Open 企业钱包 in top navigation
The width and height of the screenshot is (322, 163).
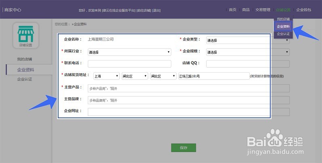pos(303,10)
